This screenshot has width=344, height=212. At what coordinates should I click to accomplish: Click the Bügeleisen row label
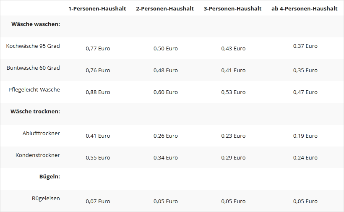pos(46,198)
